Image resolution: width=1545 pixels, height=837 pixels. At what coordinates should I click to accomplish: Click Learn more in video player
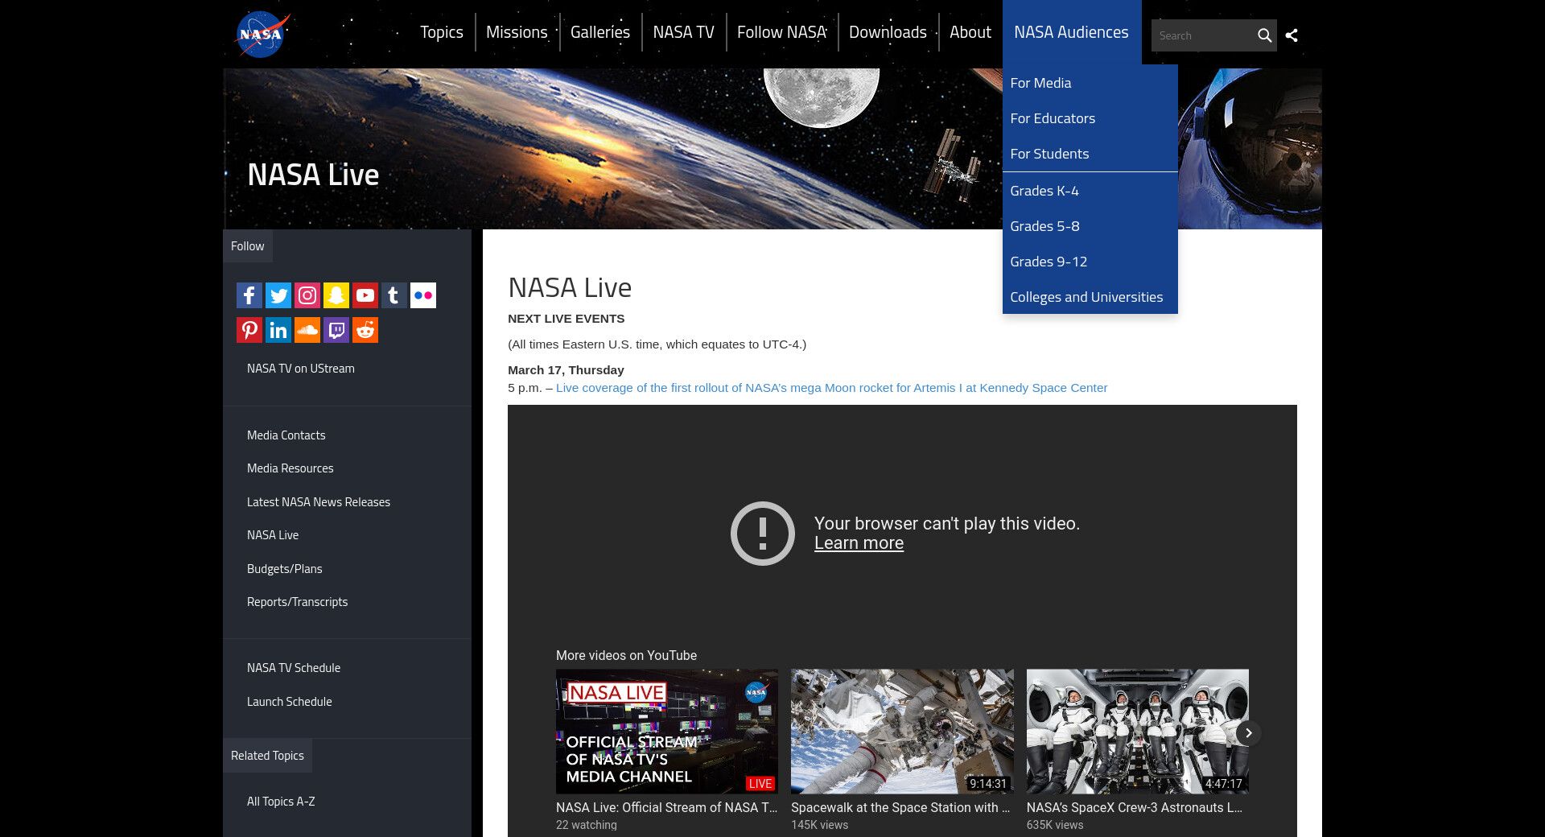point(859,543)
